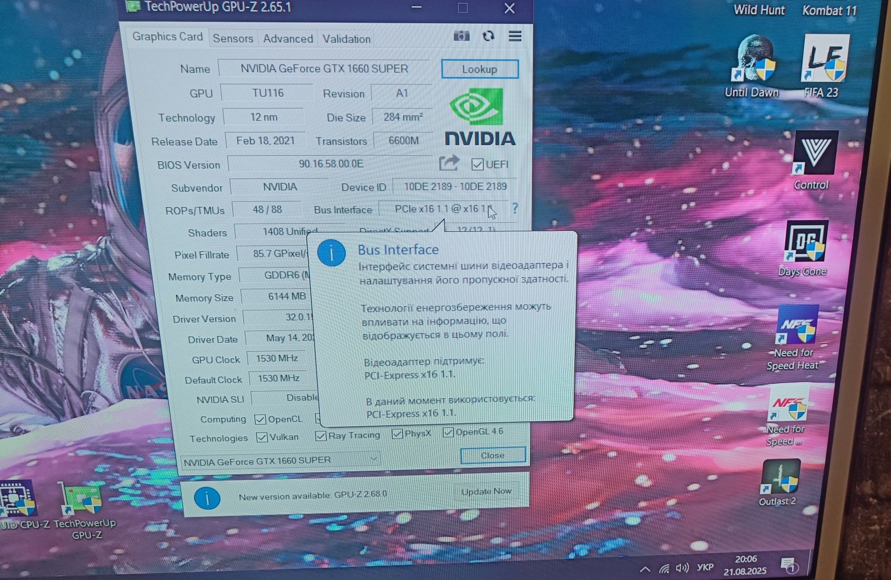891x580 pixels.
Task: Toggle the PhysX checkbox
Action: click(397, 433)
